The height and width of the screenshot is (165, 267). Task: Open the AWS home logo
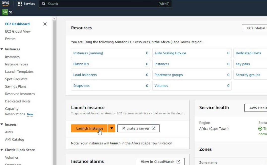pos(6,4)
